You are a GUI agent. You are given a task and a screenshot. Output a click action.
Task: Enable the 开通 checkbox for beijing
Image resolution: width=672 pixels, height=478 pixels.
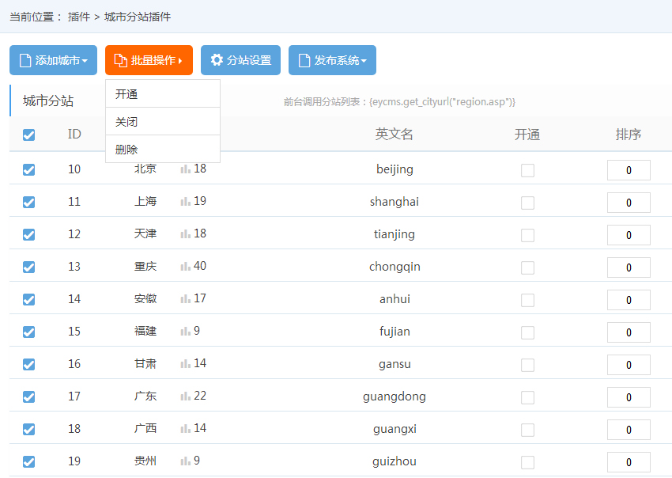pyautogui.click(x=527, y=170)
